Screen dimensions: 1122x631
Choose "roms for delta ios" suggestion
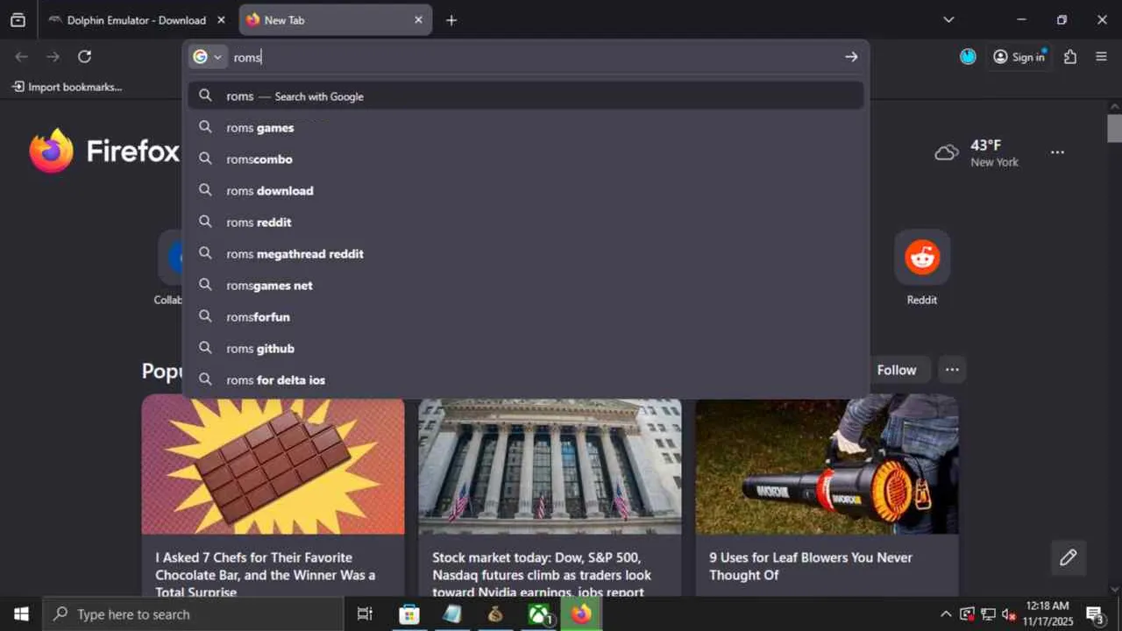click(x=526, y=380)
